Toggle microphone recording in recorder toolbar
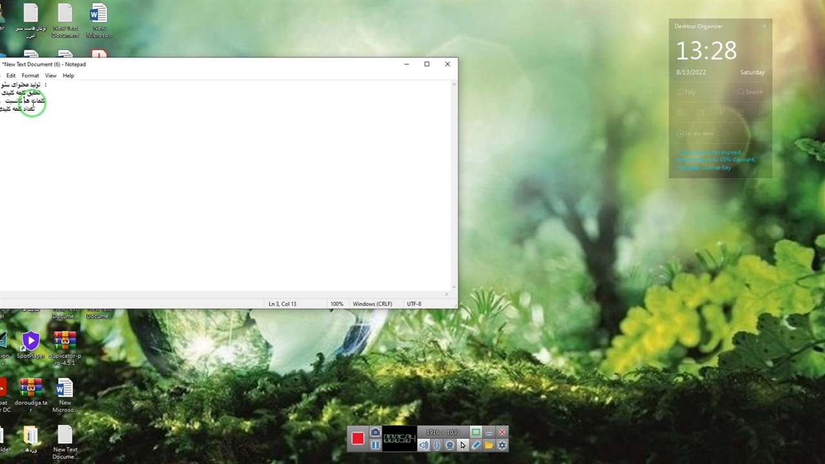Image resolution: width=825 pixels, height=464 pixels. [x=436, y=445]
